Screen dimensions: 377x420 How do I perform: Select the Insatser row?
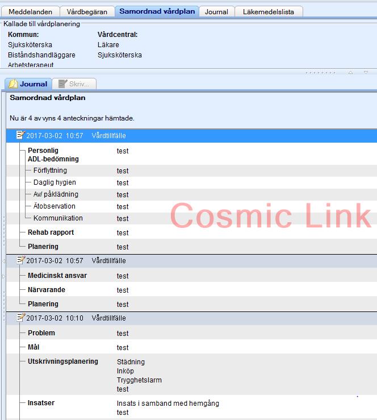191,407
